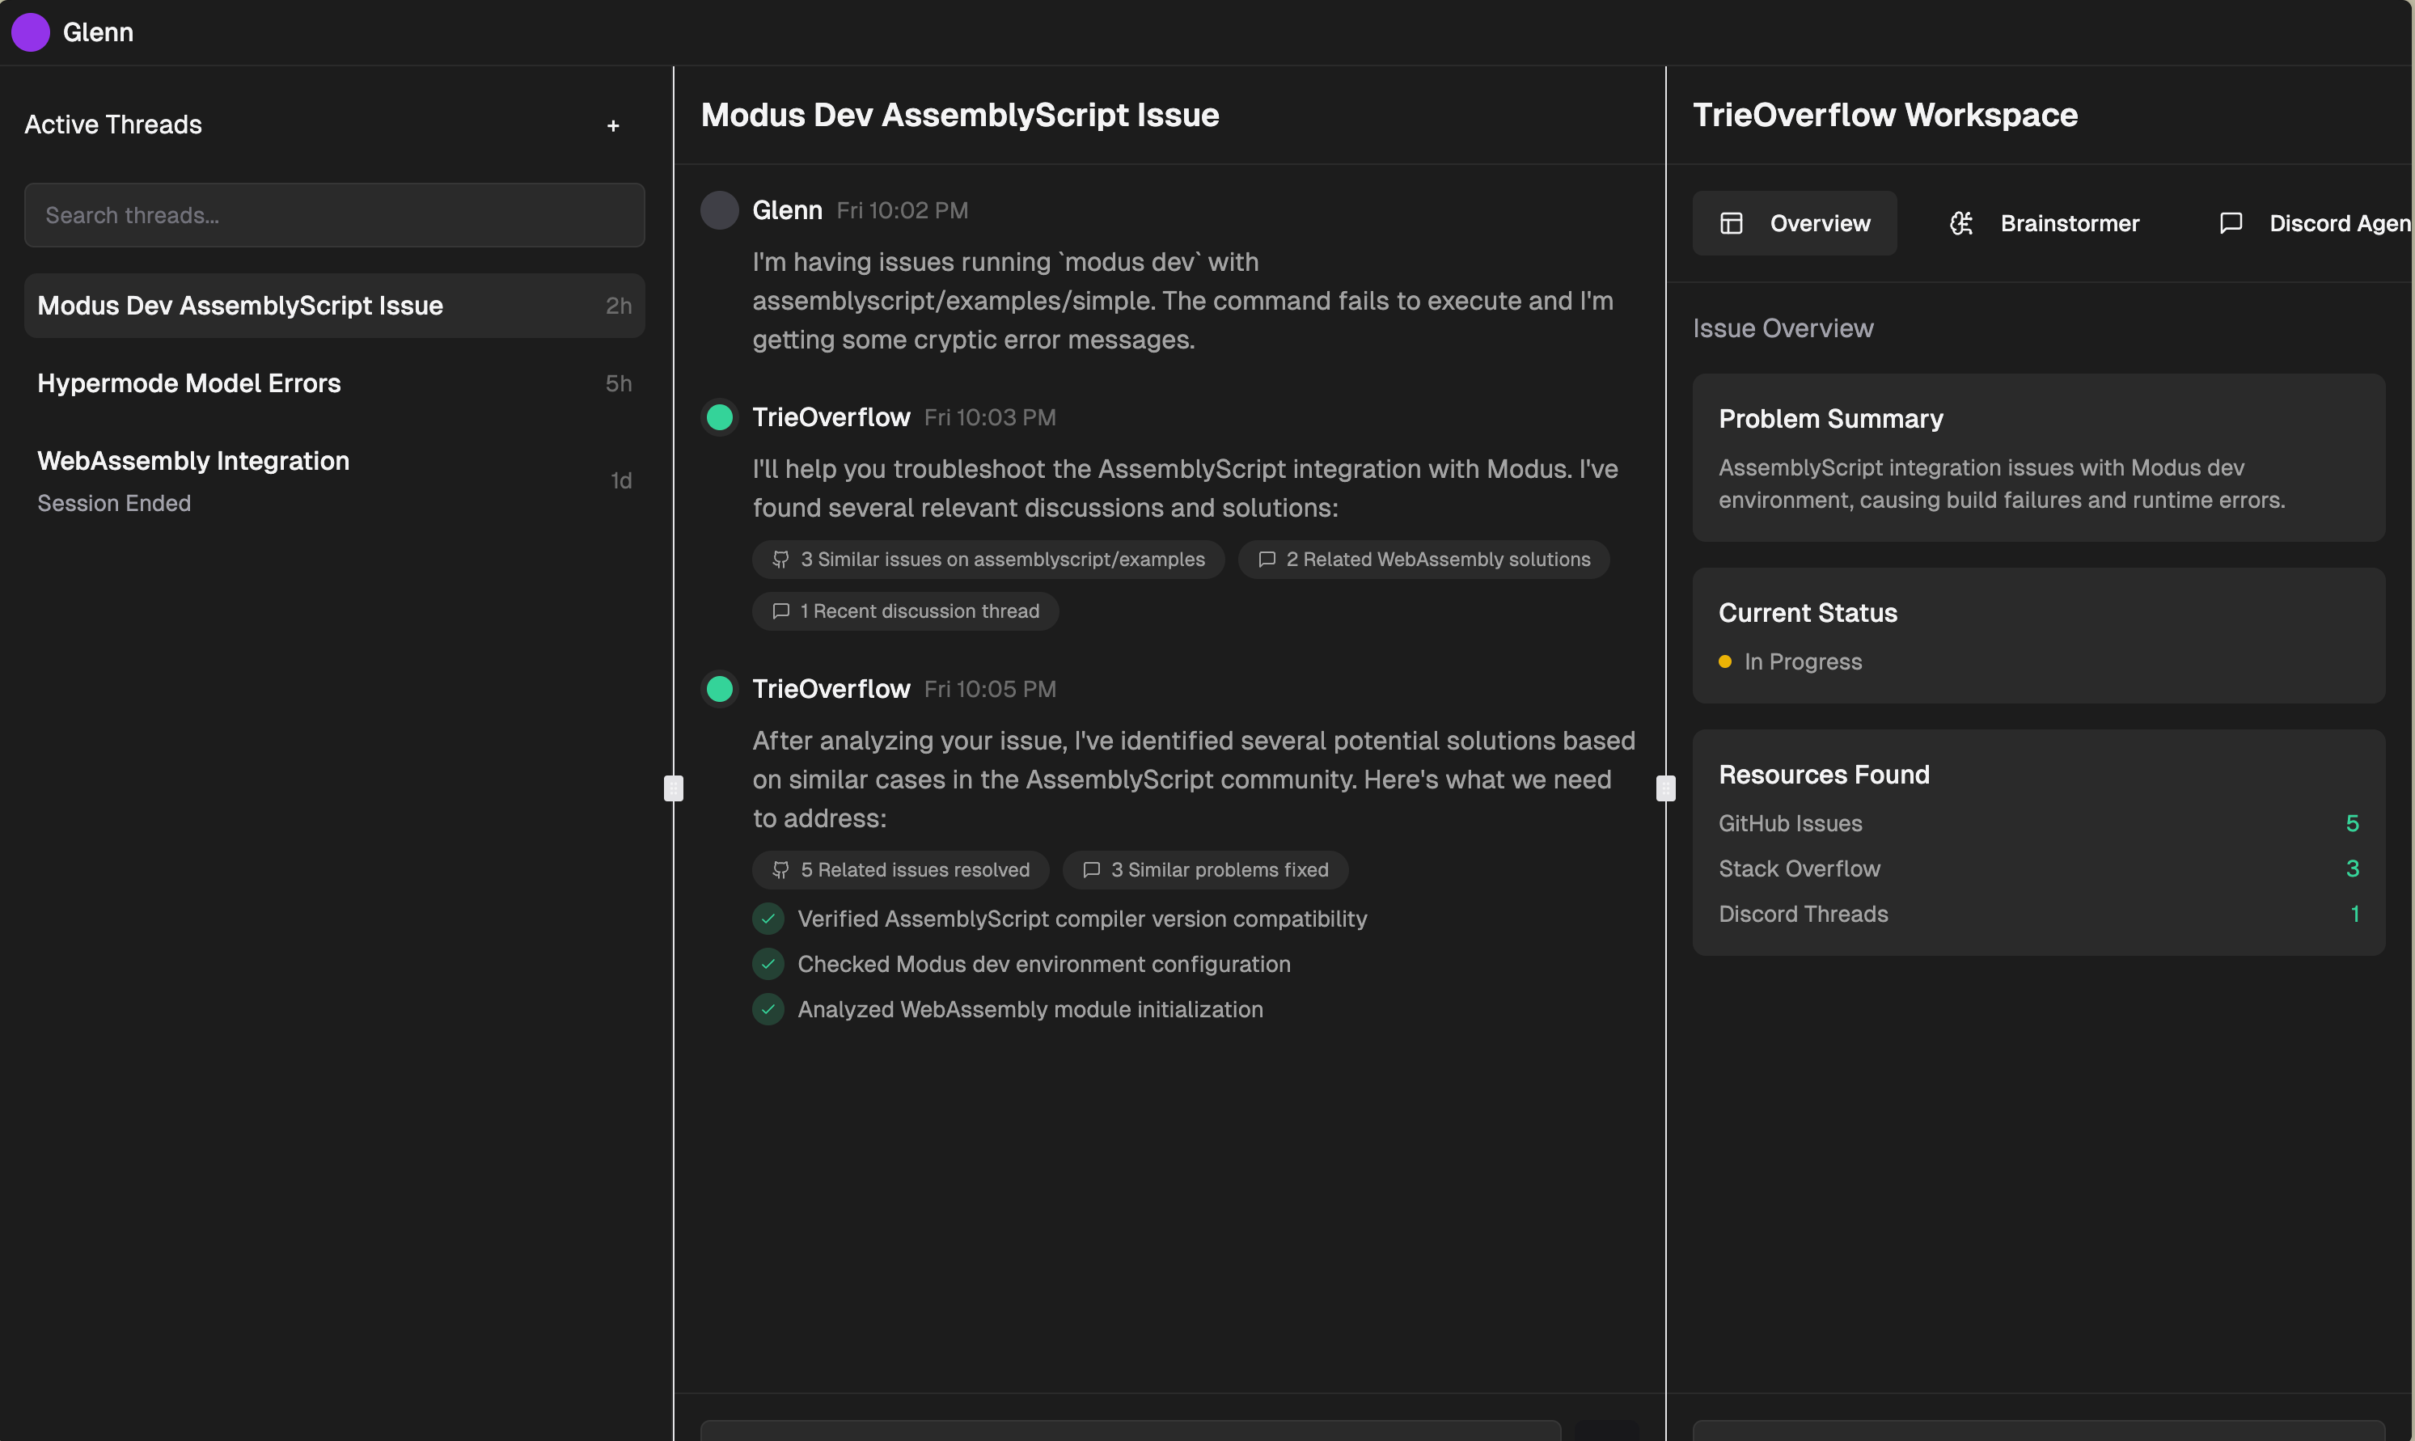The height and width of the screenshot is (1441, 2415).
Task: Click the left panel resize handle
Action: 673,788
